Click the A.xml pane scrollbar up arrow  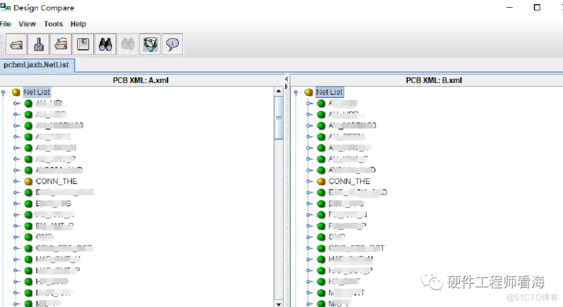(x=278, y=91)
